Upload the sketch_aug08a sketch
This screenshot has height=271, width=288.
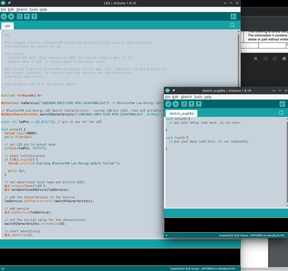(x=175, y=104)
